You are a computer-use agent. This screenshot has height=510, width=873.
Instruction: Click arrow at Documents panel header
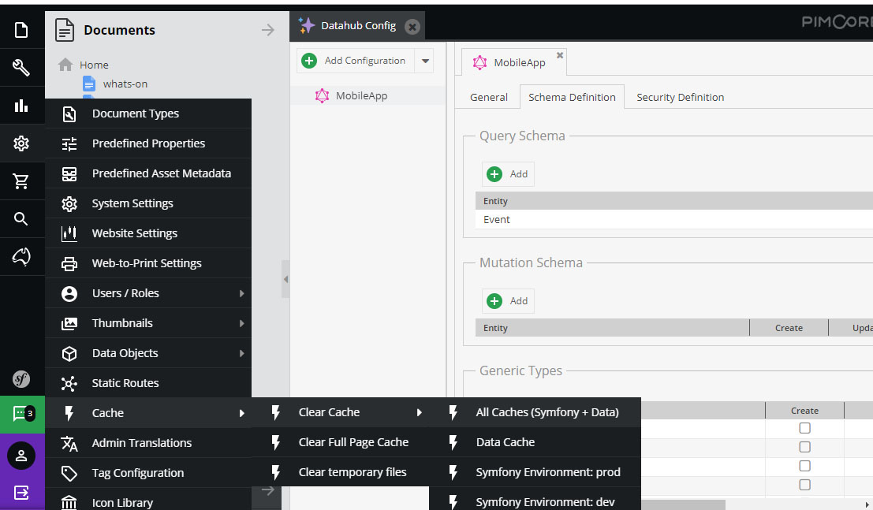268,30
